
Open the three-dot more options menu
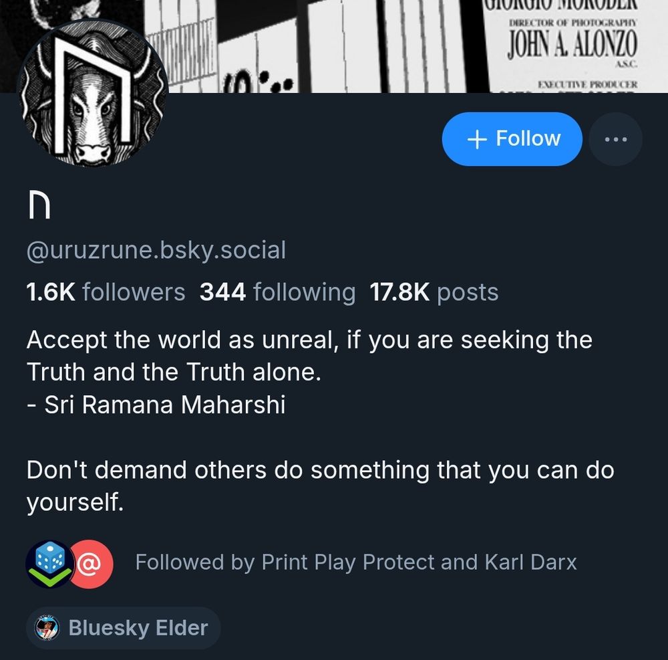pos(615,139)
